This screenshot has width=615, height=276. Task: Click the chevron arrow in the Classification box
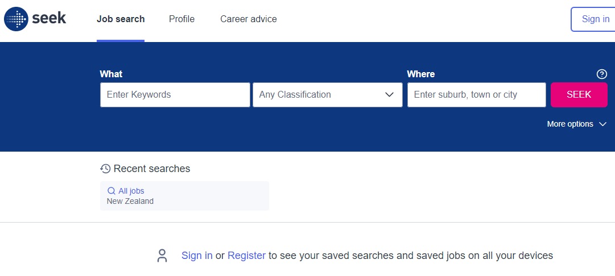[390, 95]
